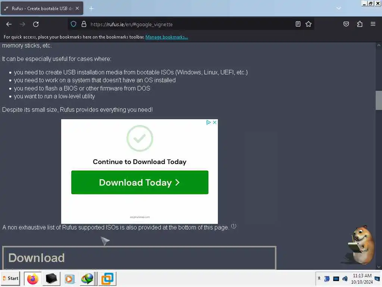Click the page vertical scrollbar thumb
The width and height of the screenshot is (382, 287).
click(378, 100)
